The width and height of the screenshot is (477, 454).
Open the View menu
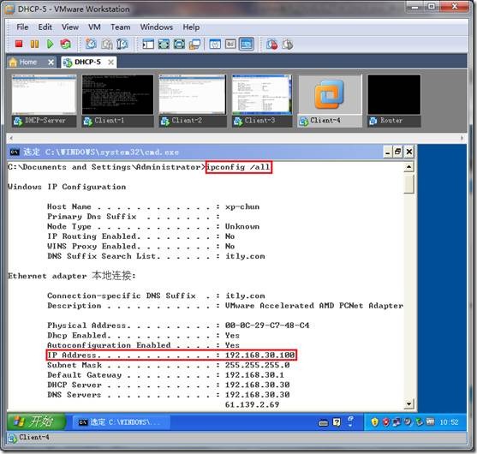point(70,27)
